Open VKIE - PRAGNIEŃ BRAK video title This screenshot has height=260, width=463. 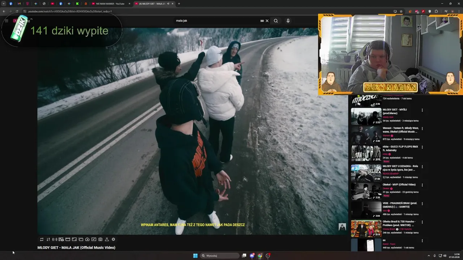tap(400, 205)
